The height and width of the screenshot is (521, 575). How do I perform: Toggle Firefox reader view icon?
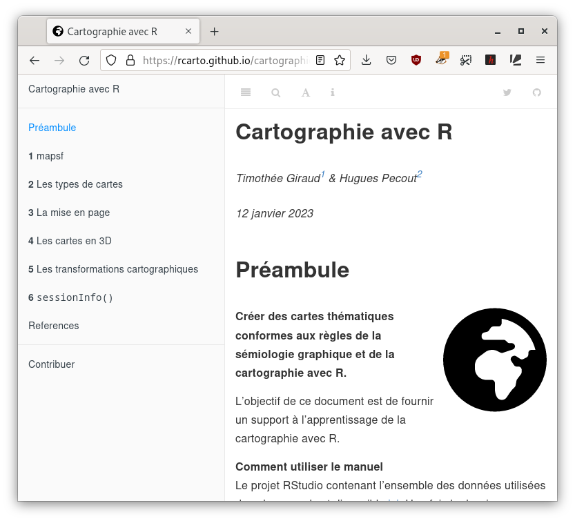pyautogui.click(x=320, y=61)
